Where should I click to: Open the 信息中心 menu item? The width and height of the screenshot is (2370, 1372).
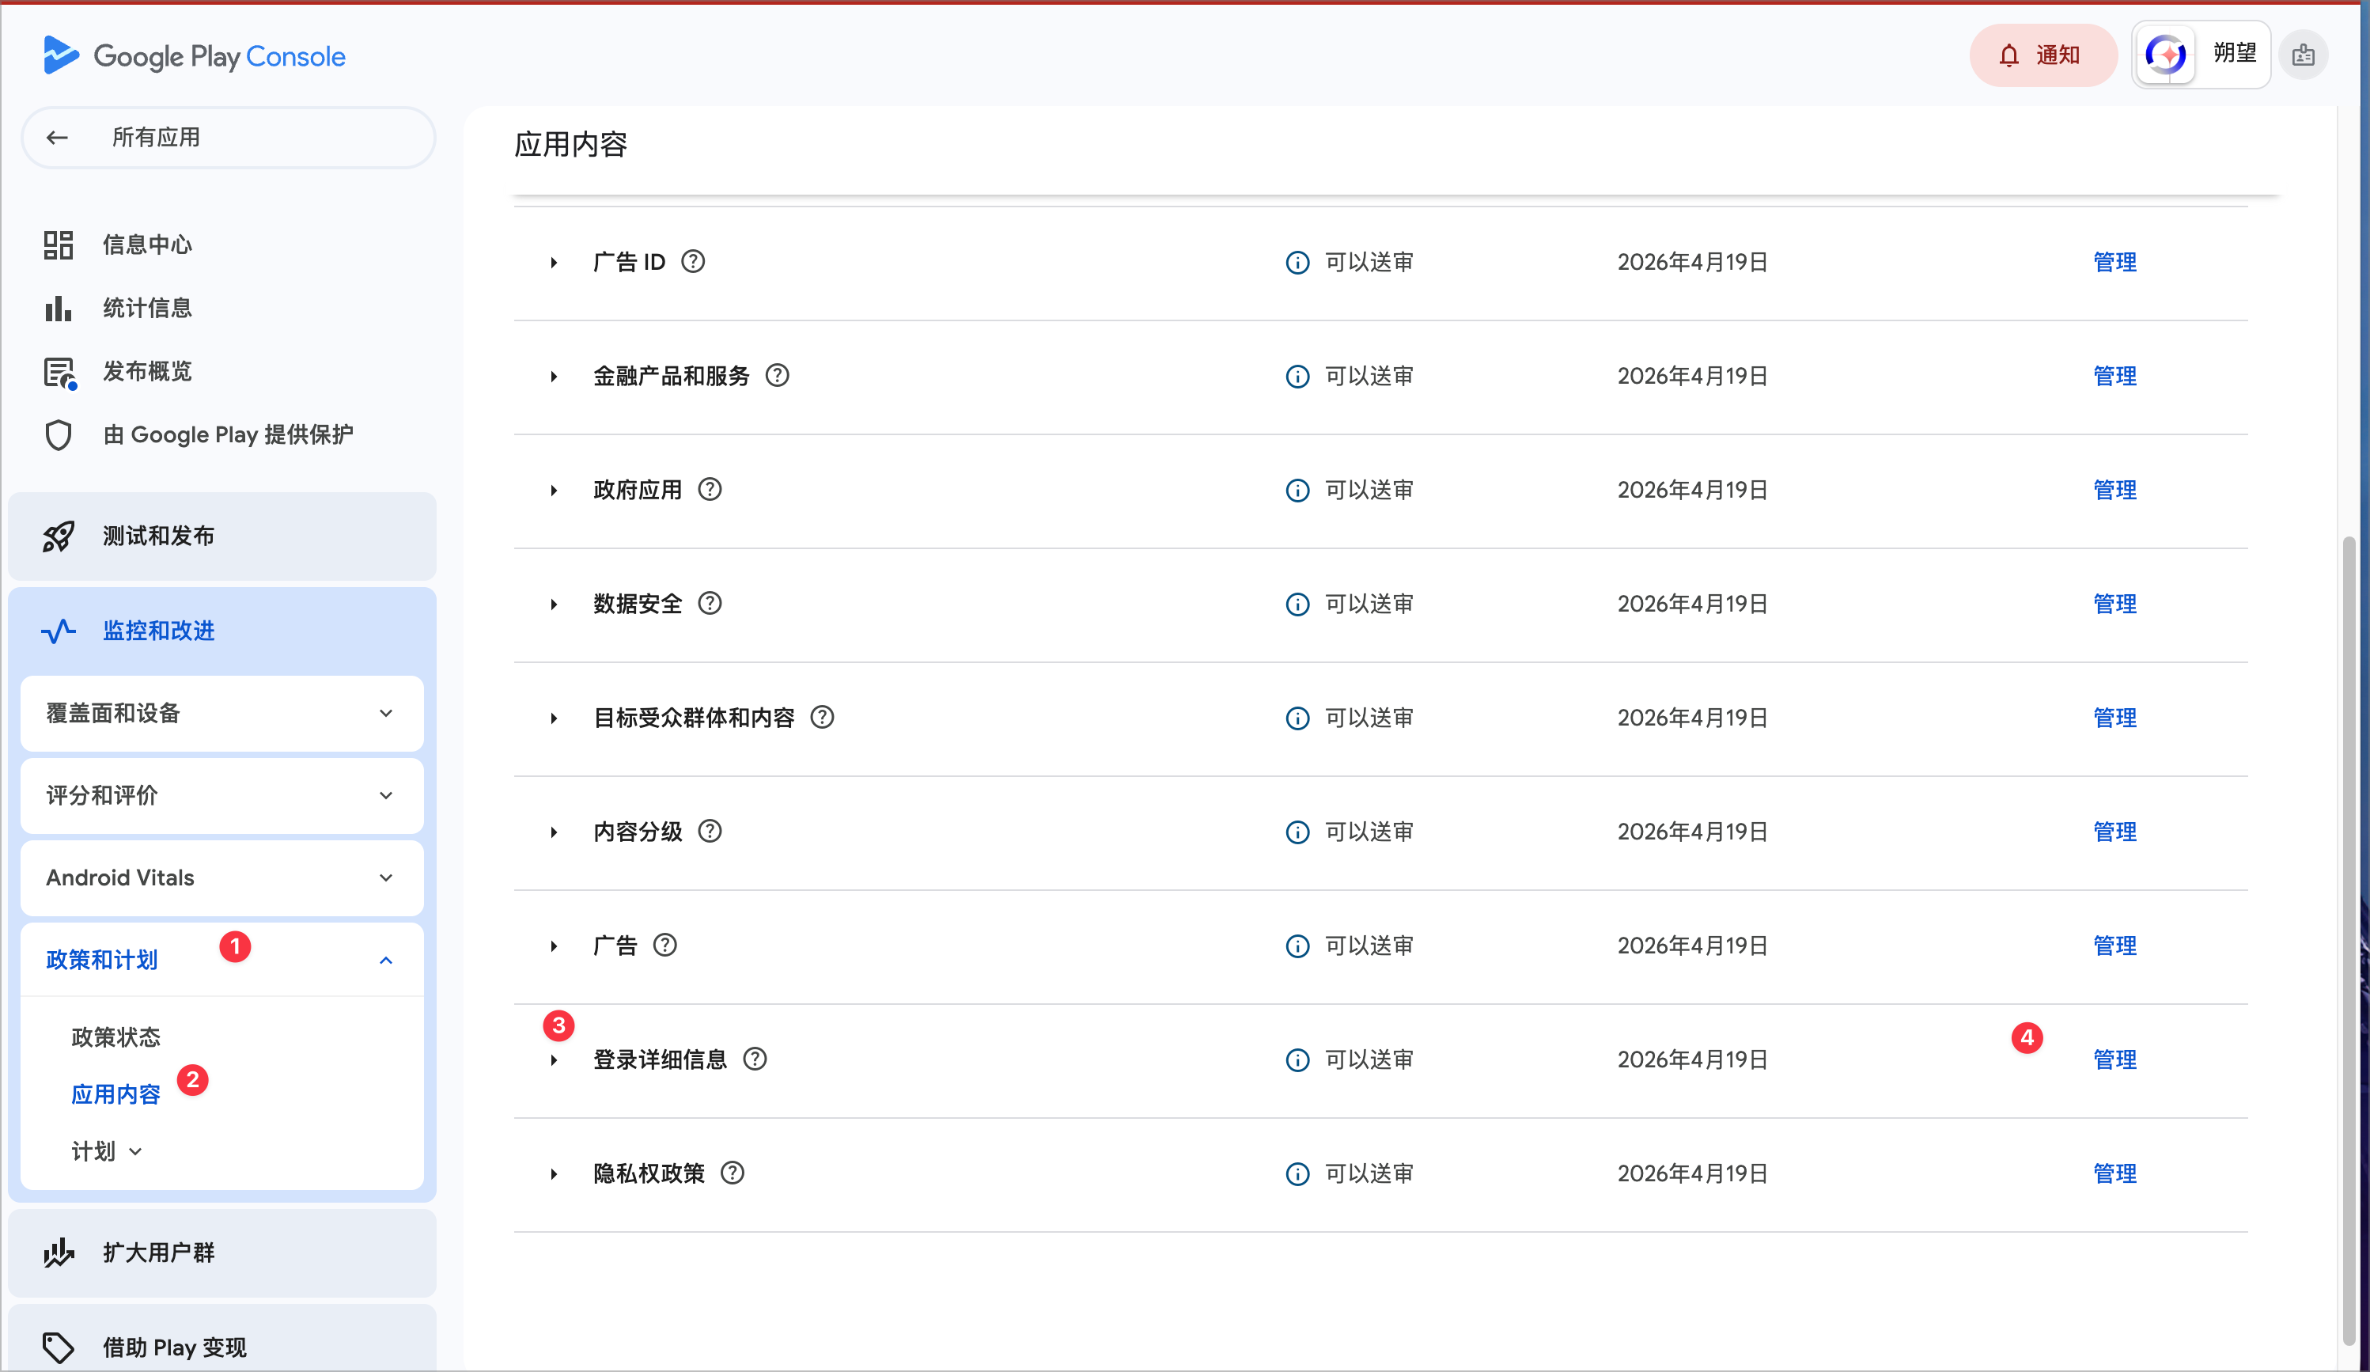146,244
